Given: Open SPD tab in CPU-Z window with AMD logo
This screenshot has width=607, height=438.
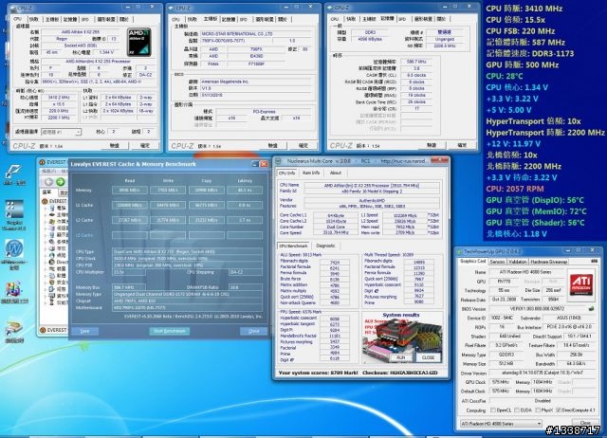Looking at the screenshot, I should pos(85,19).
